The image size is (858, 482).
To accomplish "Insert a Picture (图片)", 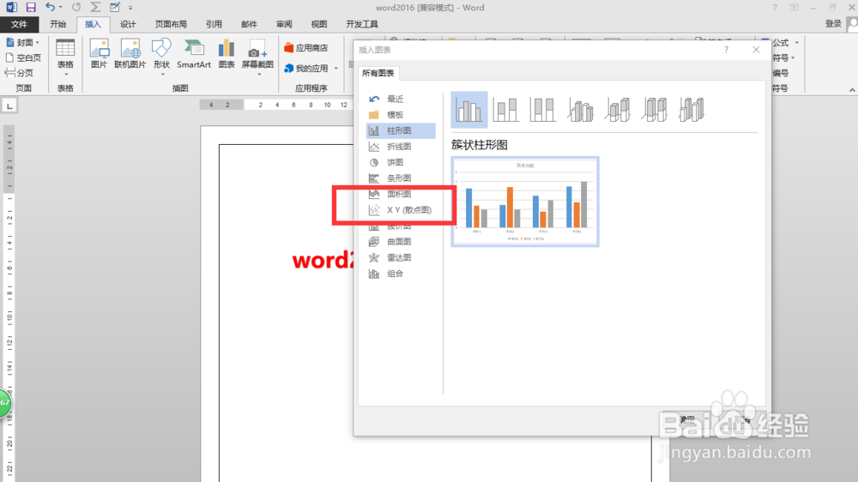I will (x=99, y=54).
